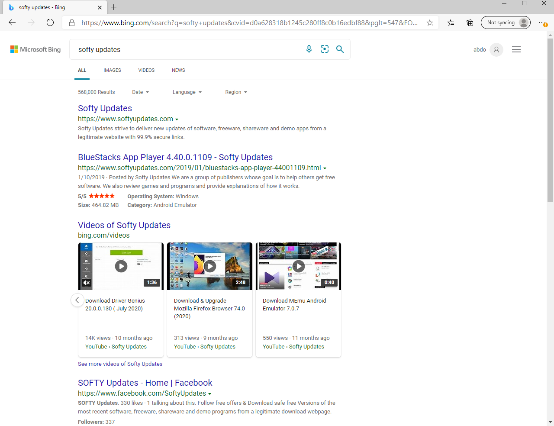This screenshot has height=426, width=554.
Task: Open the Videos of Softy Updates heading
Action: [x=124, y=225]
